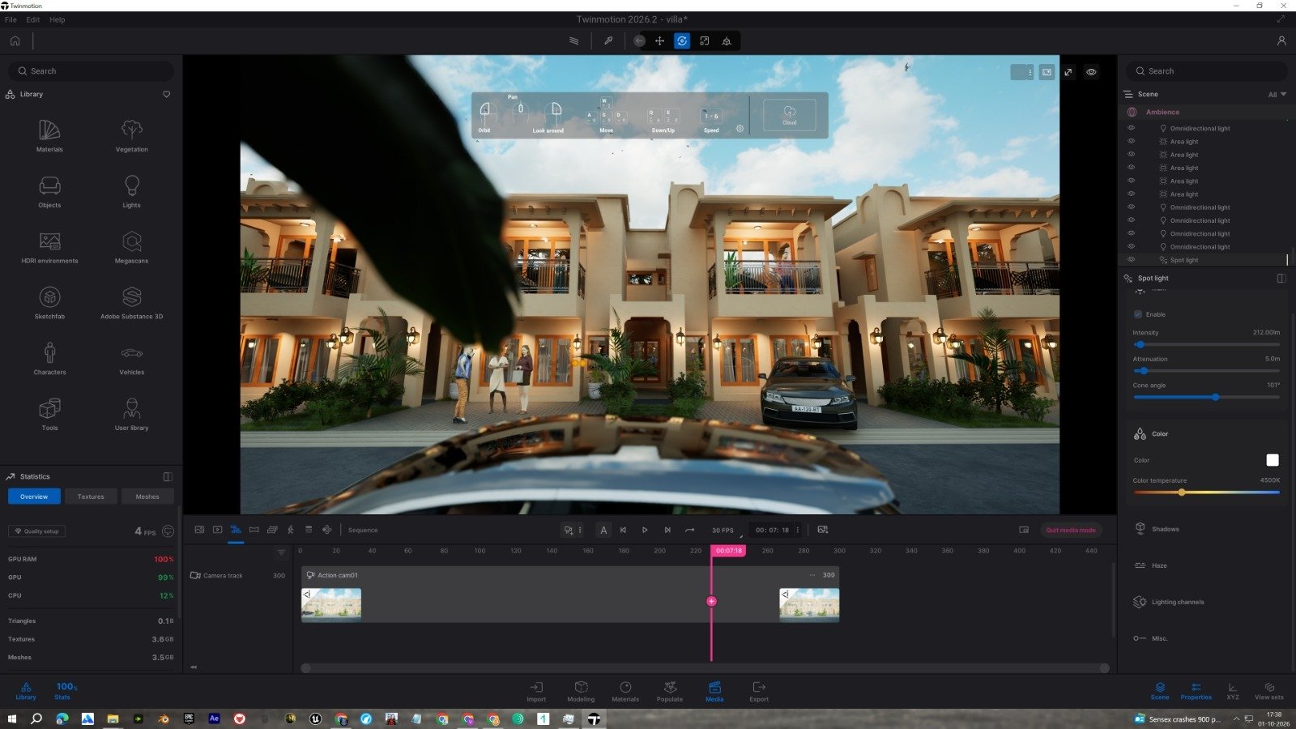1296x729 pixels.
Task: Open the Vegetation library category
Action: click(x=132, y=135)
